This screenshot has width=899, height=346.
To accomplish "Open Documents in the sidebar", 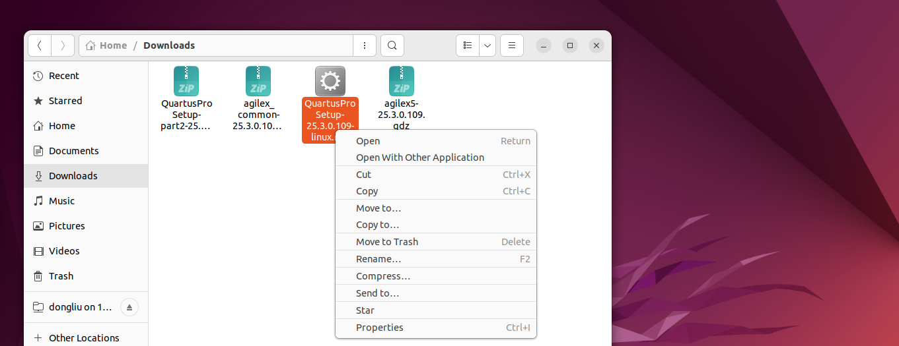I will point(86,151).
